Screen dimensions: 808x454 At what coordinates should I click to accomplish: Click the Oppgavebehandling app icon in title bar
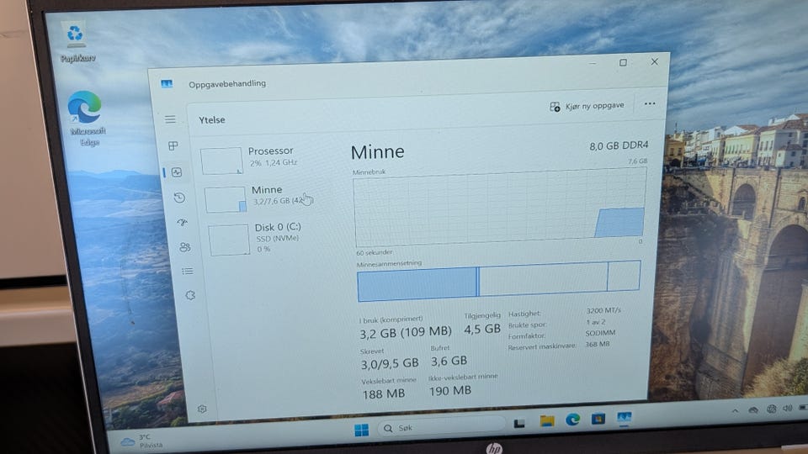(x=167, y=84)
